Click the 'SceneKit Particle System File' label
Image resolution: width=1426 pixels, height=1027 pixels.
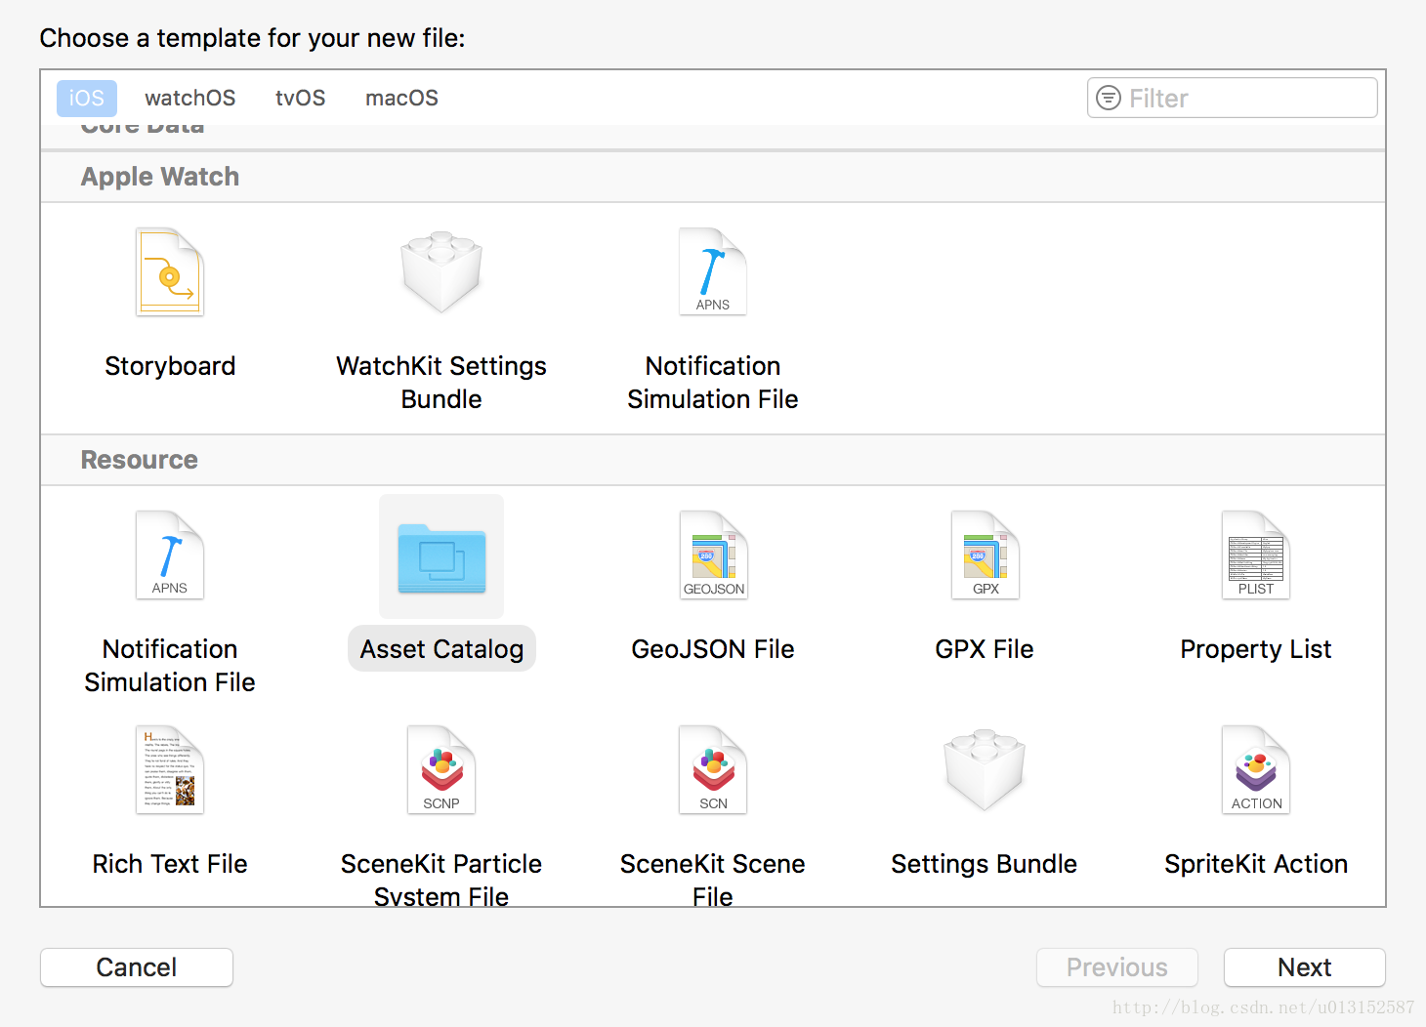[441, 880]
